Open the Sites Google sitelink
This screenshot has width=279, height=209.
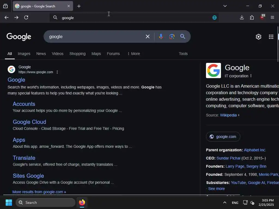pyautogui.click(x=28, y=176)
